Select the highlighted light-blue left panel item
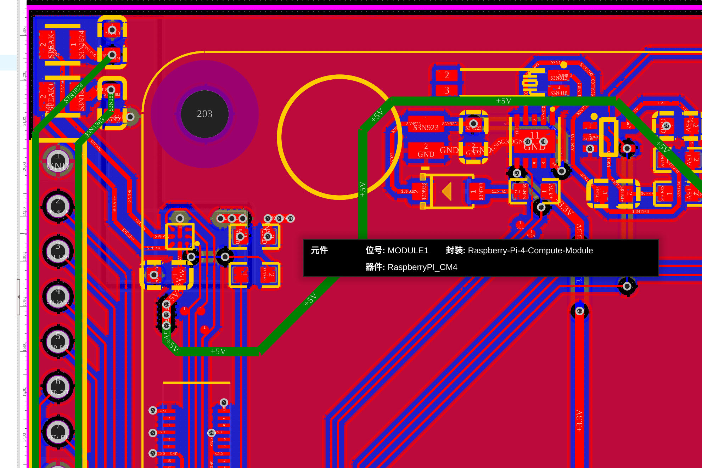 click(x=8, y=63)
